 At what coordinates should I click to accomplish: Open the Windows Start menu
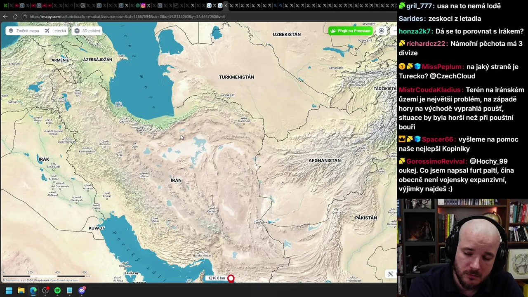pyautogui.click(x=9, y=290)
